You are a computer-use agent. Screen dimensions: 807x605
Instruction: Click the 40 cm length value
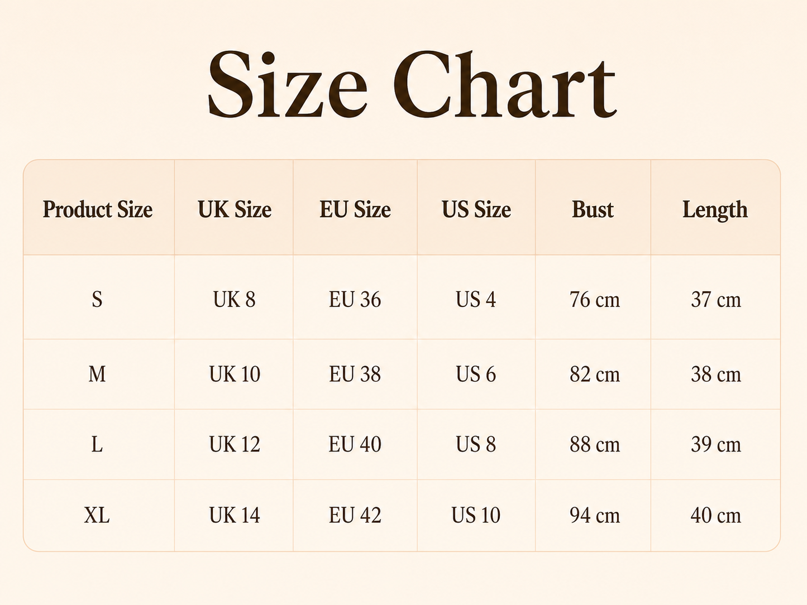(x=716, y=515)
